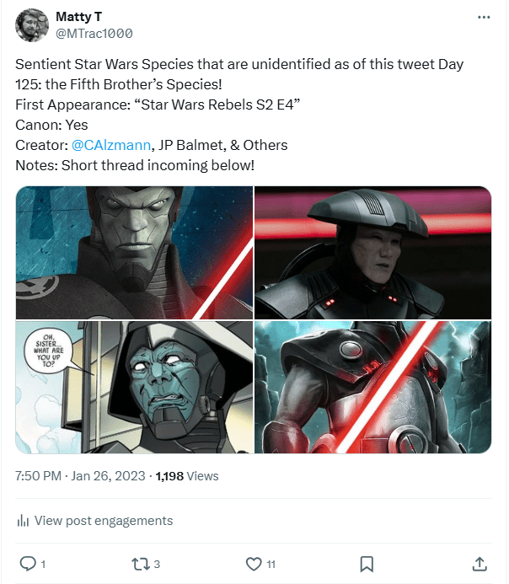
Task: Open bottom-right red lightsaber artwork
Action: point(372,387)
